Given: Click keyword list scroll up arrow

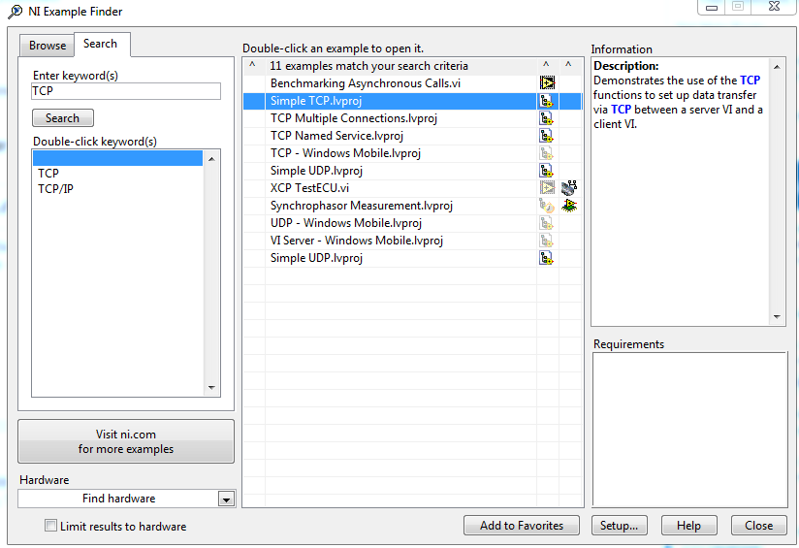Looking at the screenshot, I should click(x=211, y=159).
